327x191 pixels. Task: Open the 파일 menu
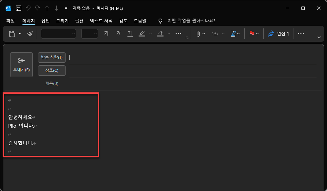[10, 21]
